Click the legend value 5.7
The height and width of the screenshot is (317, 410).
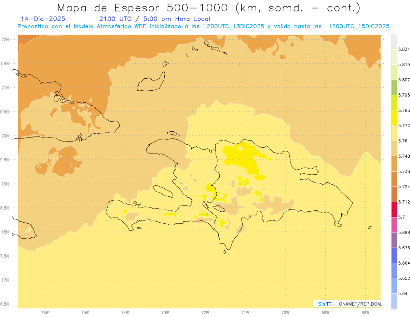[x=401, y=217]
